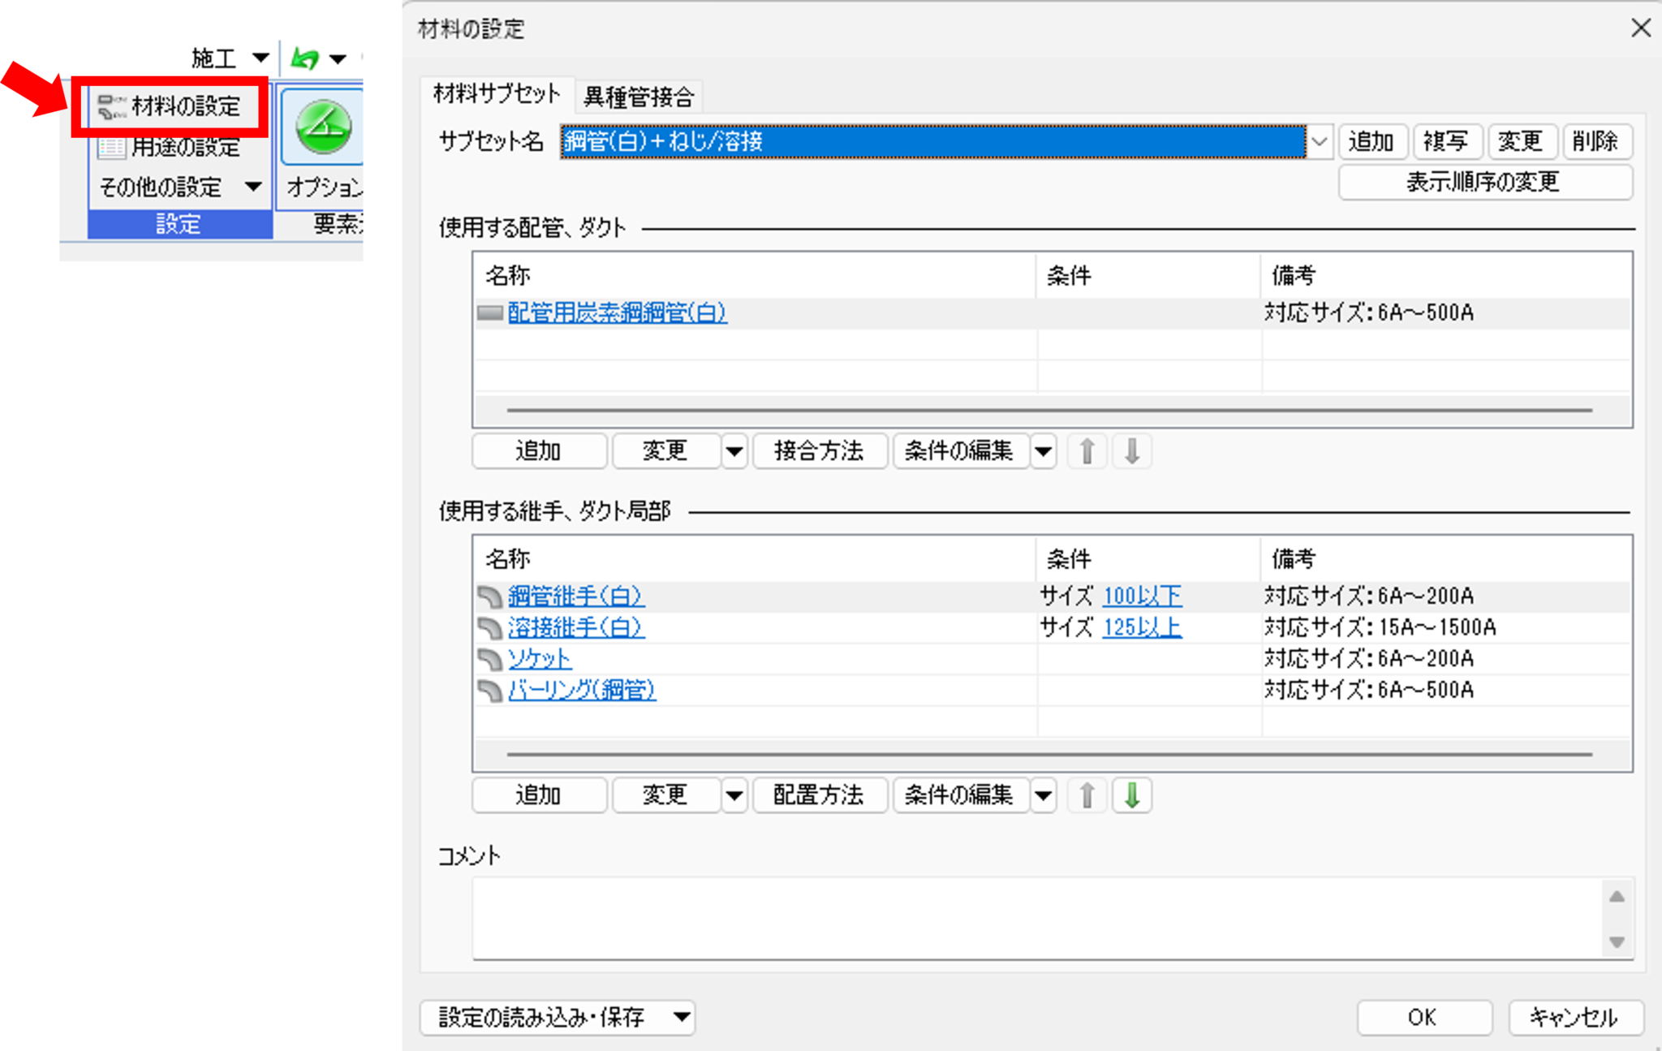The height and width of the screenshot is (1051, 1662).
Task: Open the 溶接継手(白) link
Action: pos(576,627)
